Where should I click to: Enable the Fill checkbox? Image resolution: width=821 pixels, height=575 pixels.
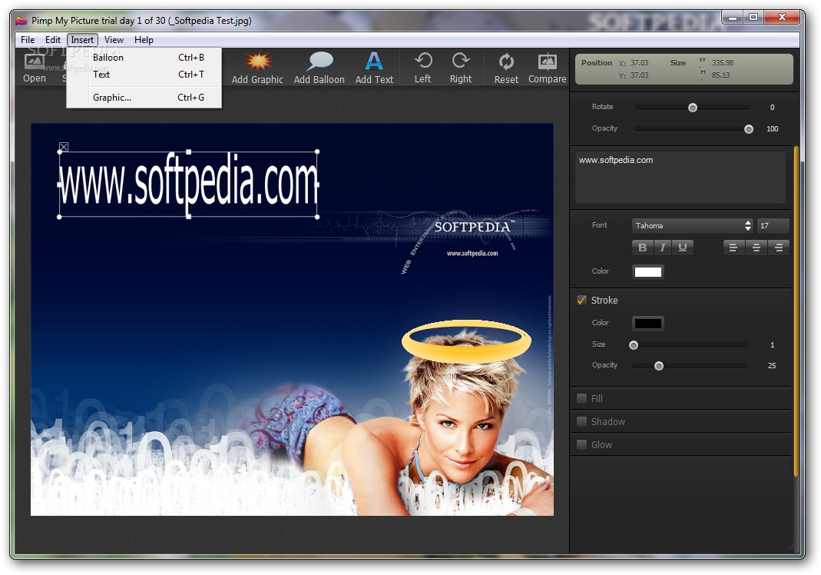(x=581, y=398)
